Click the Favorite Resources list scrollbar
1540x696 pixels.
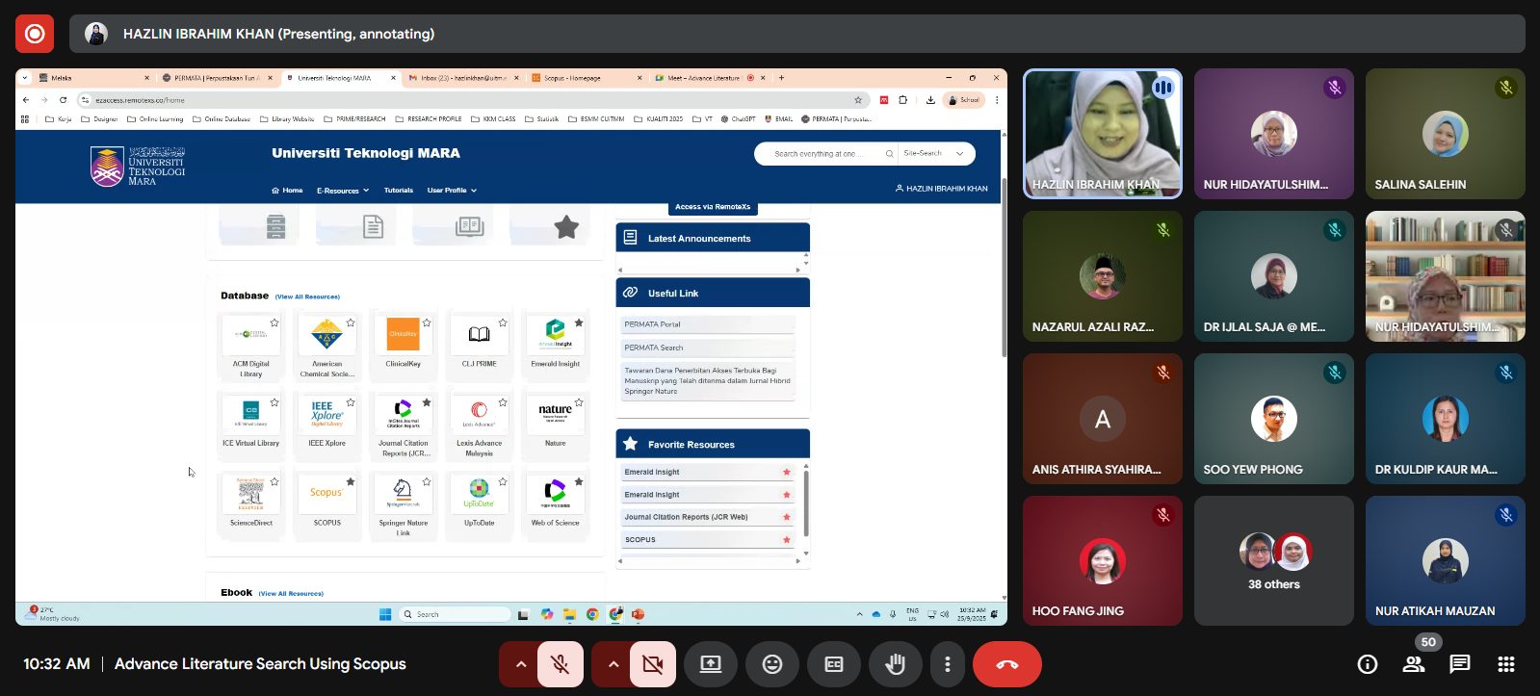point(806,501)
